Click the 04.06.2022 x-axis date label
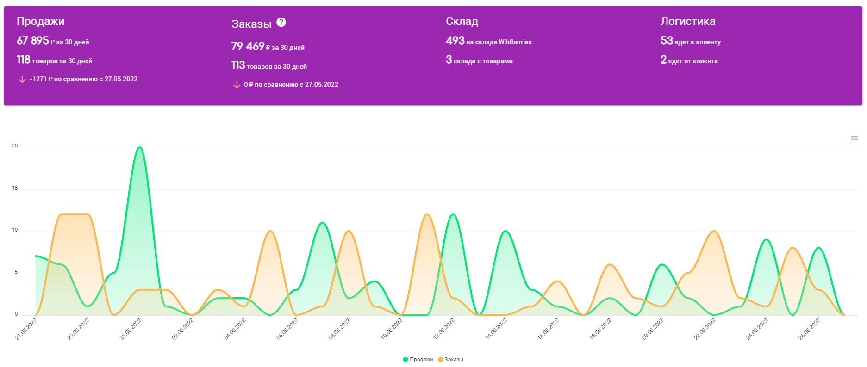The height and width of the screenshot is (367, 867). point(235,329)
